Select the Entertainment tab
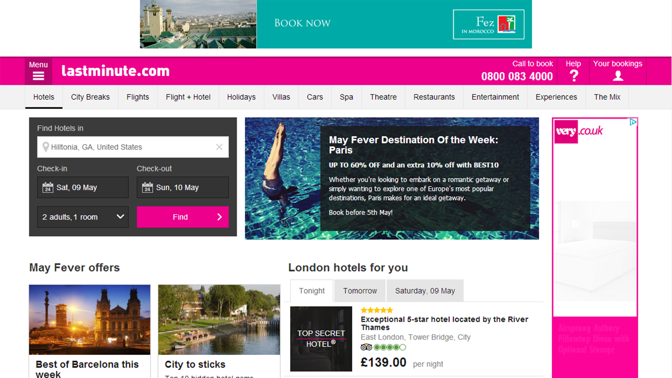This screenshot has width=672, height=378. pyautogui.click(x=495, y=97)
